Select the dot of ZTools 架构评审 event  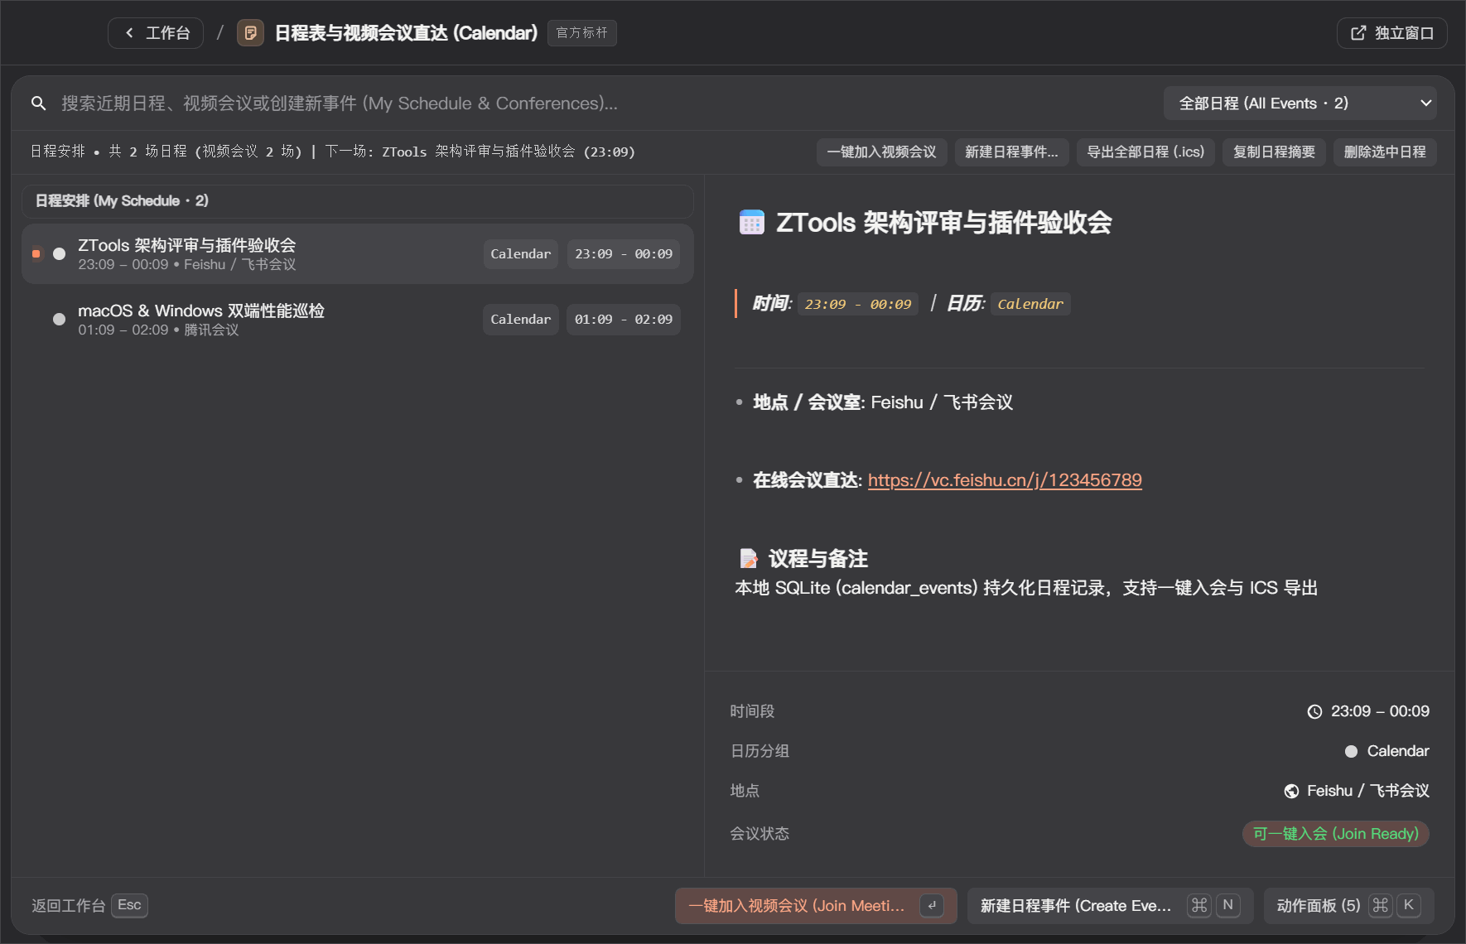(x=59, y=254)
